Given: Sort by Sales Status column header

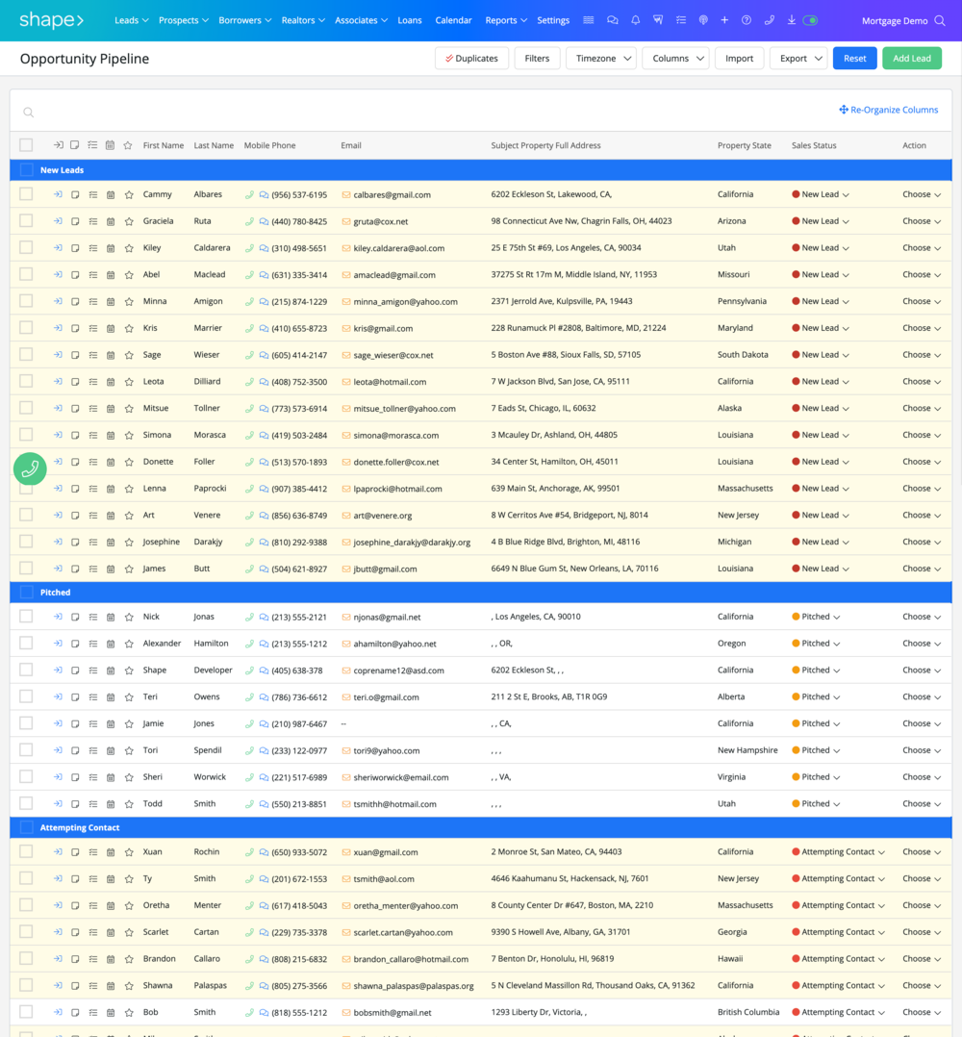Looking at the screenshot, I should pos(814,145).
